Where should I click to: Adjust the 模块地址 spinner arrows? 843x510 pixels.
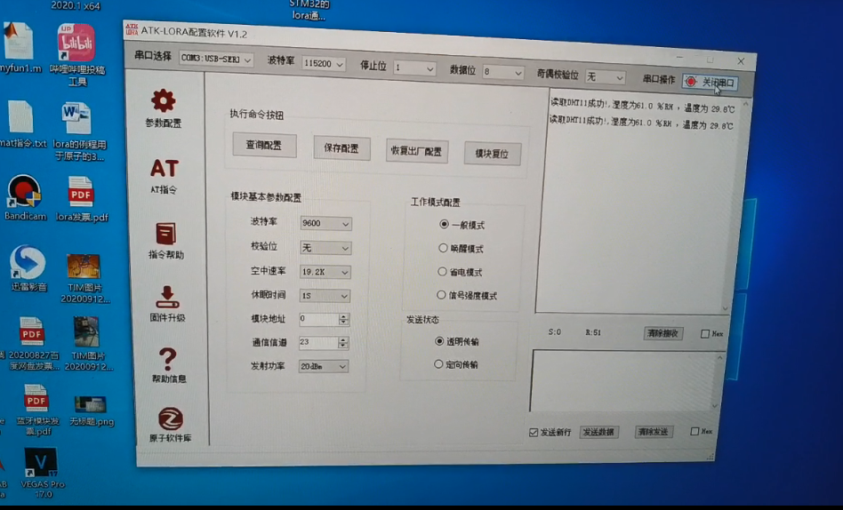pos(344,319)
